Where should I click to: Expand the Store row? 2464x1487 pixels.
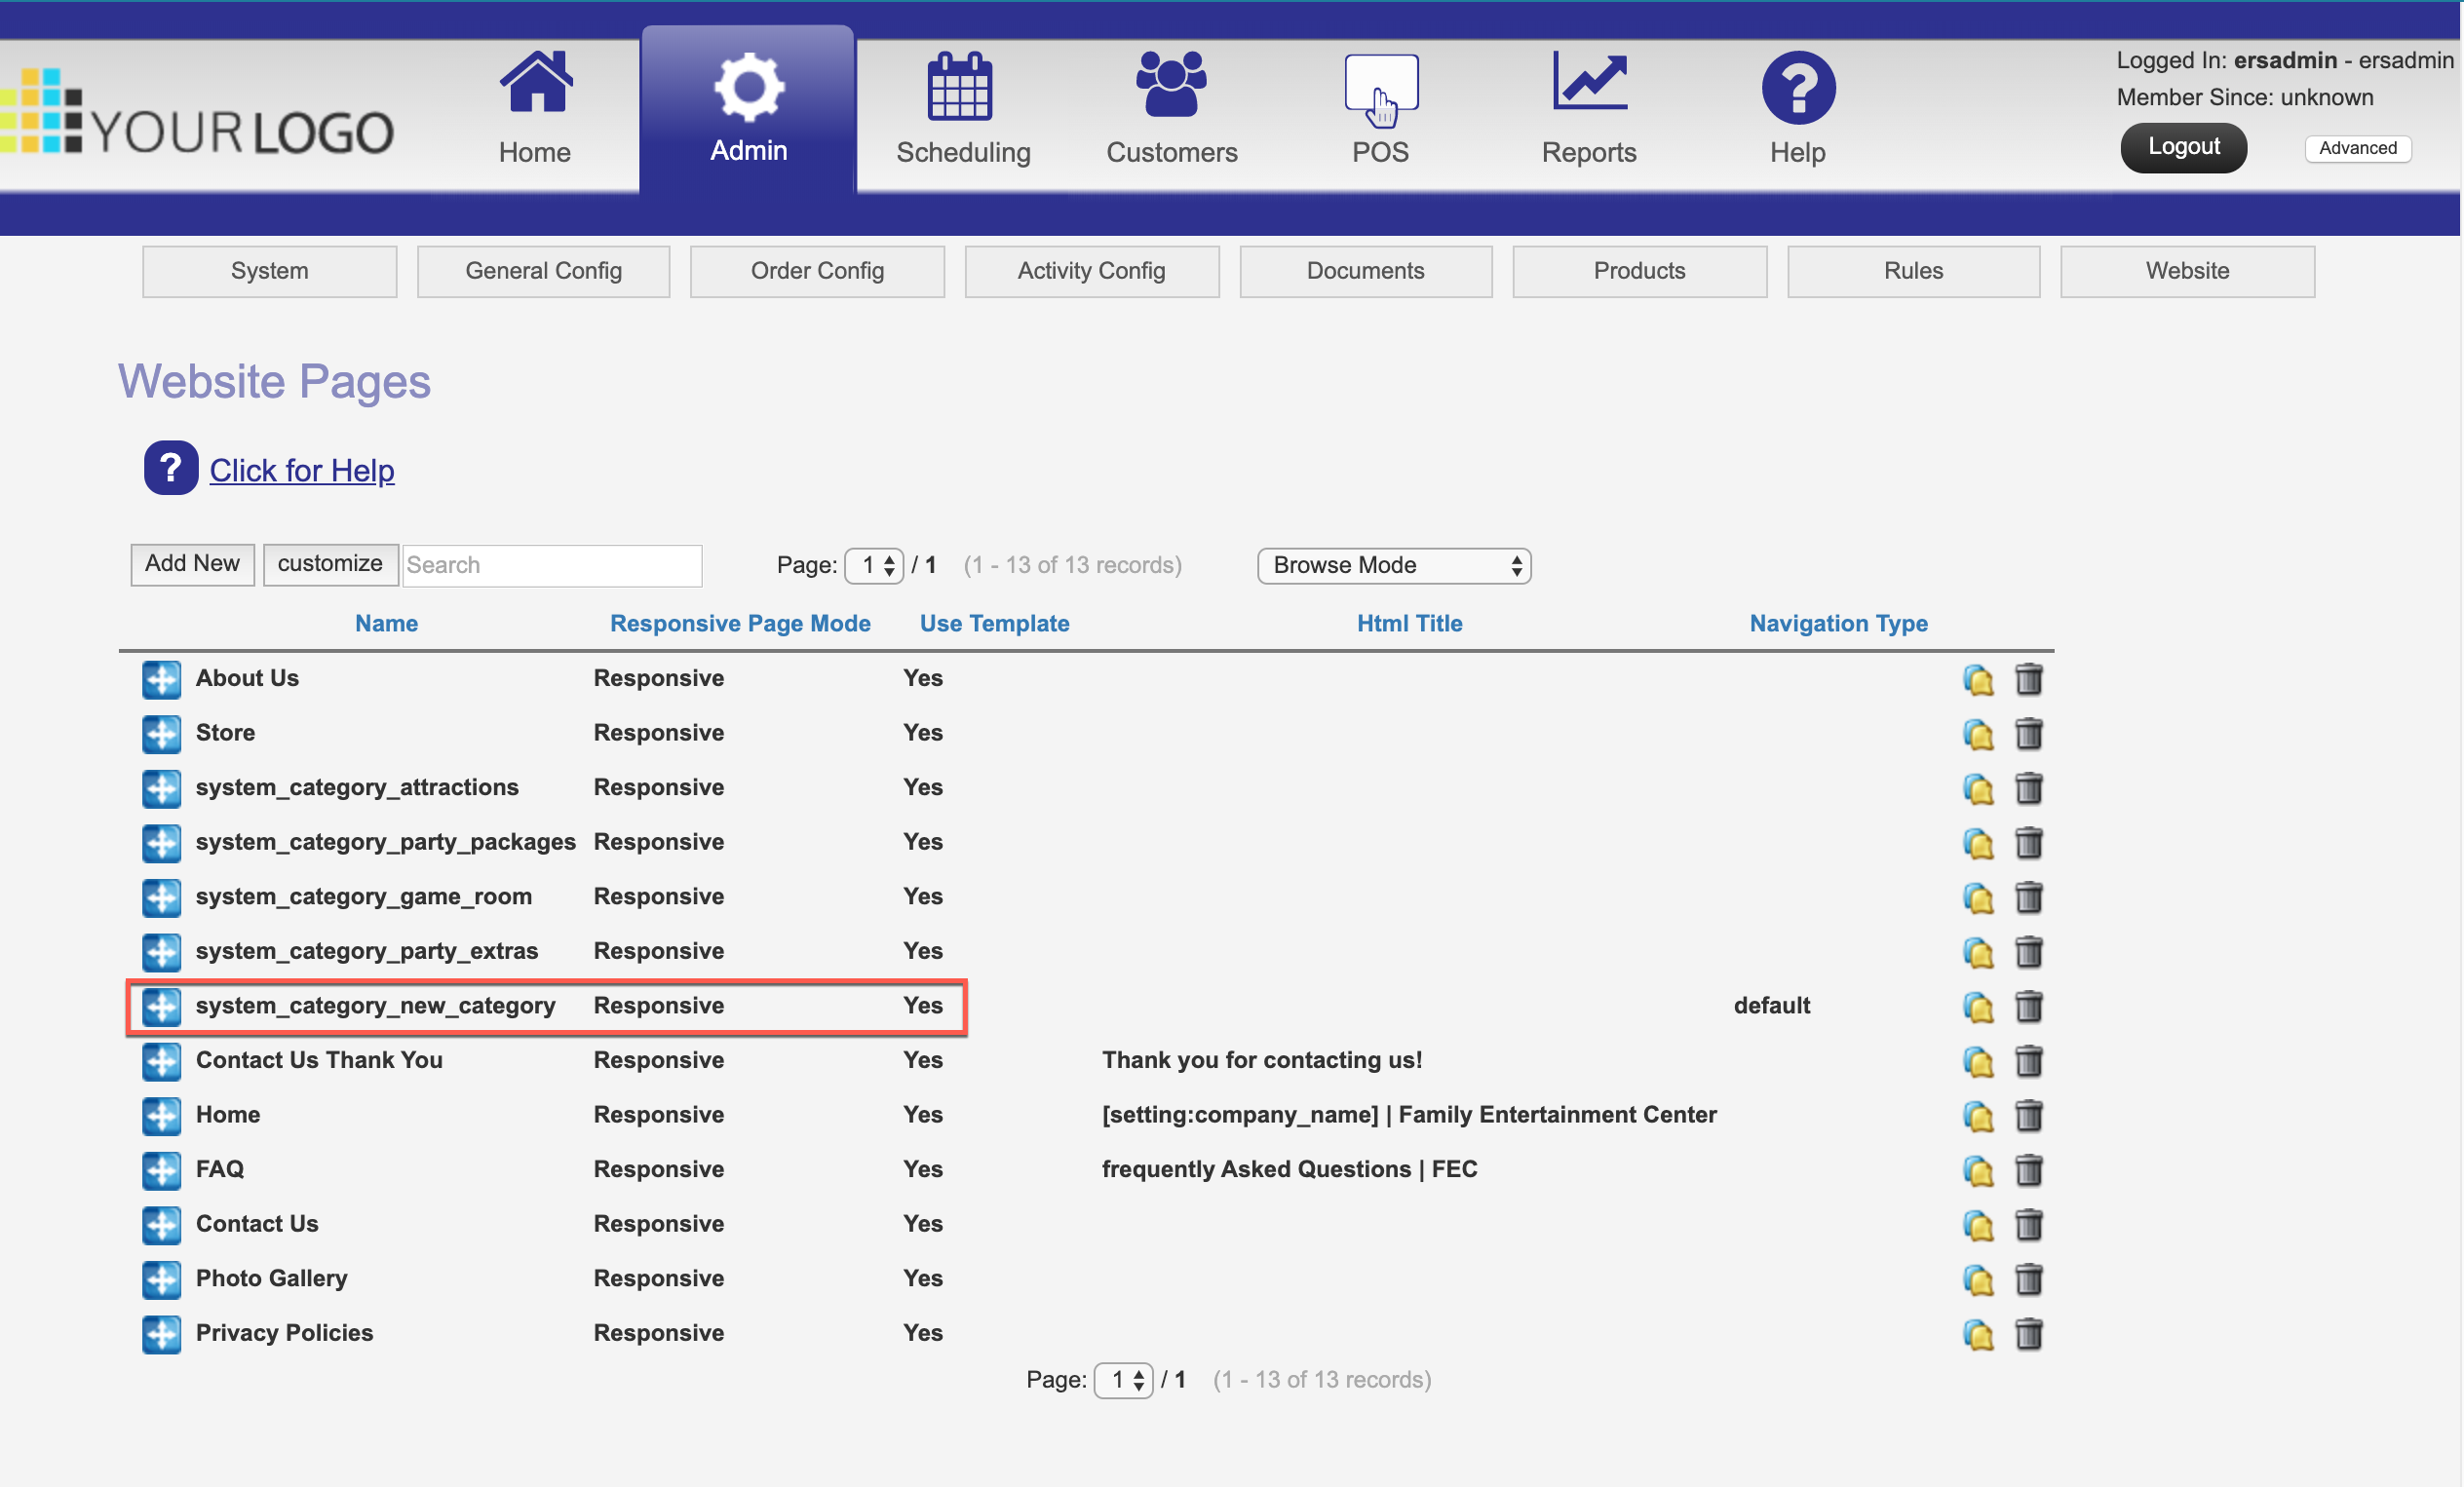click(161, 734)
